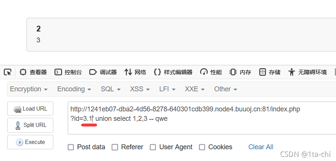
Task: Open the SQL dropdown menu
Action: tap(110, 89)
